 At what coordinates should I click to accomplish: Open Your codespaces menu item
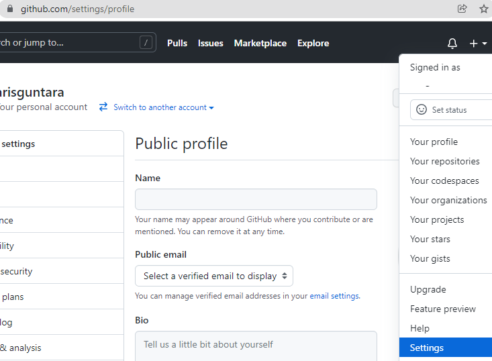pyautogui.click(x=446, y=180)
